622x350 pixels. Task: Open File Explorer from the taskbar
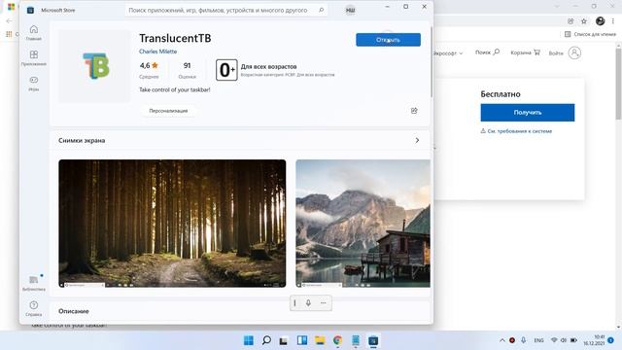click(320, 340)
